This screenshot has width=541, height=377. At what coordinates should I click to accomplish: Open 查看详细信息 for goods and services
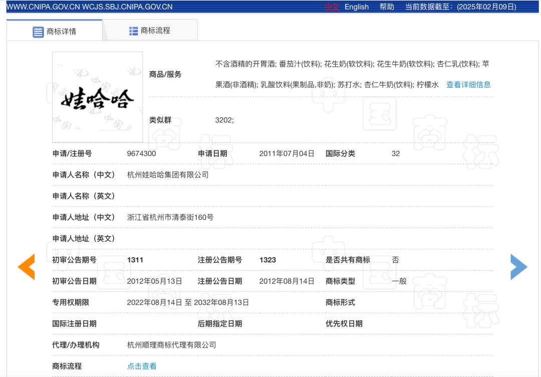click(x=468, y=85)
